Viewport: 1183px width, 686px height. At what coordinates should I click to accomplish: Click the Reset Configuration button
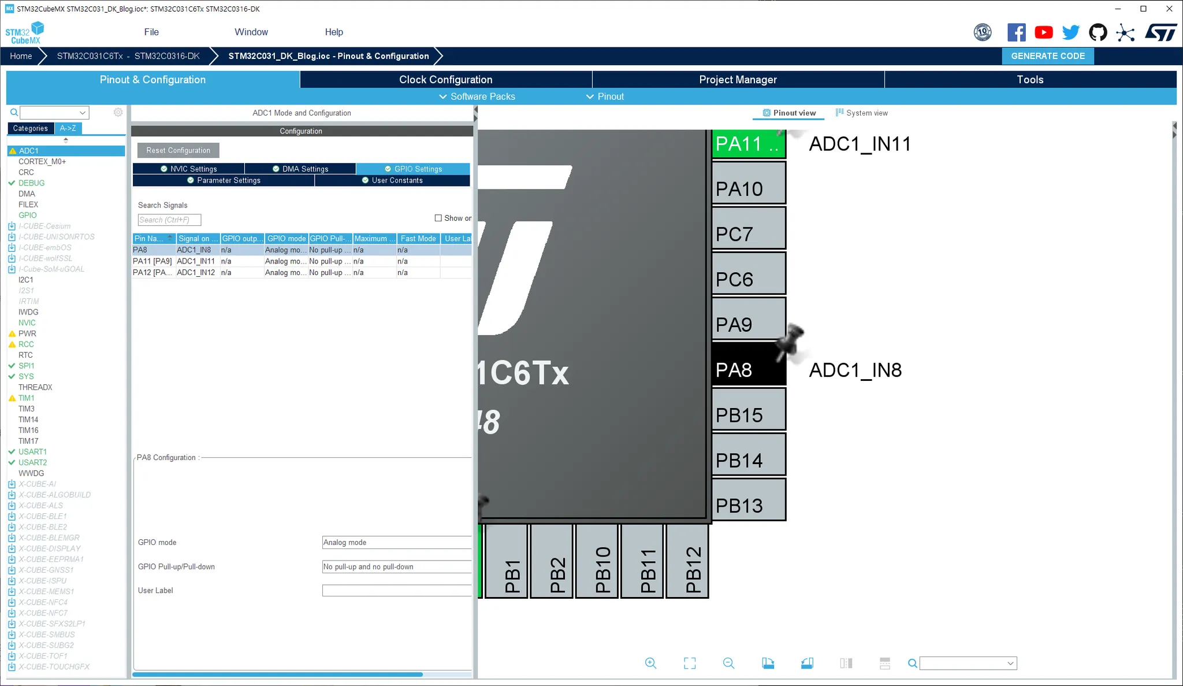click(x=178, y=150)
